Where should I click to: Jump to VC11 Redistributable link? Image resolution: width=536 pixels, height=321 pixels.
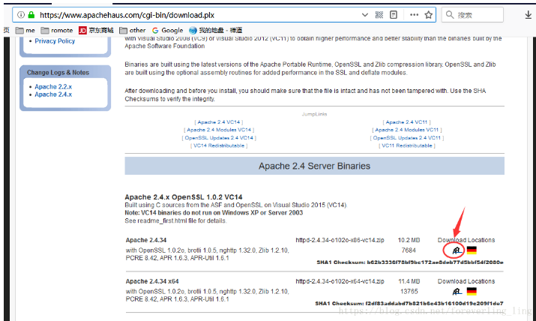(x=407, y=145)
